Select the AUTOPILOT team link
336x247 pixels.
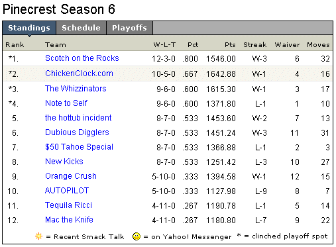[x=67, y=191]
